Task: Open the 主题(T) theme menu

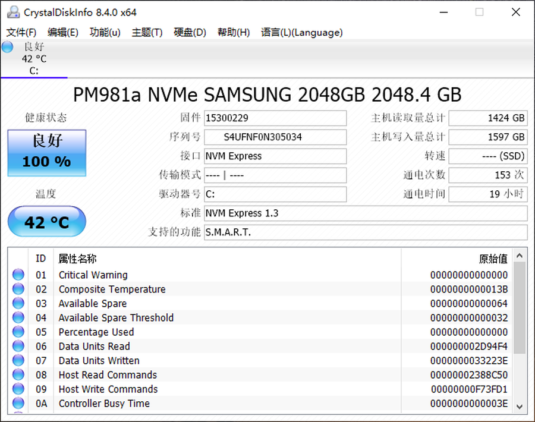Action: [x=147, y=33]
